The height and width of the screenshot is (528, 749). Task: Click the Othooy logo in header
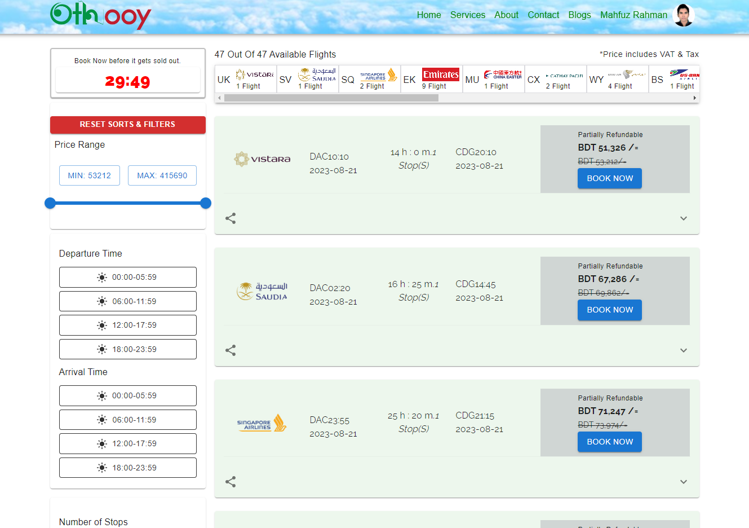100,15
